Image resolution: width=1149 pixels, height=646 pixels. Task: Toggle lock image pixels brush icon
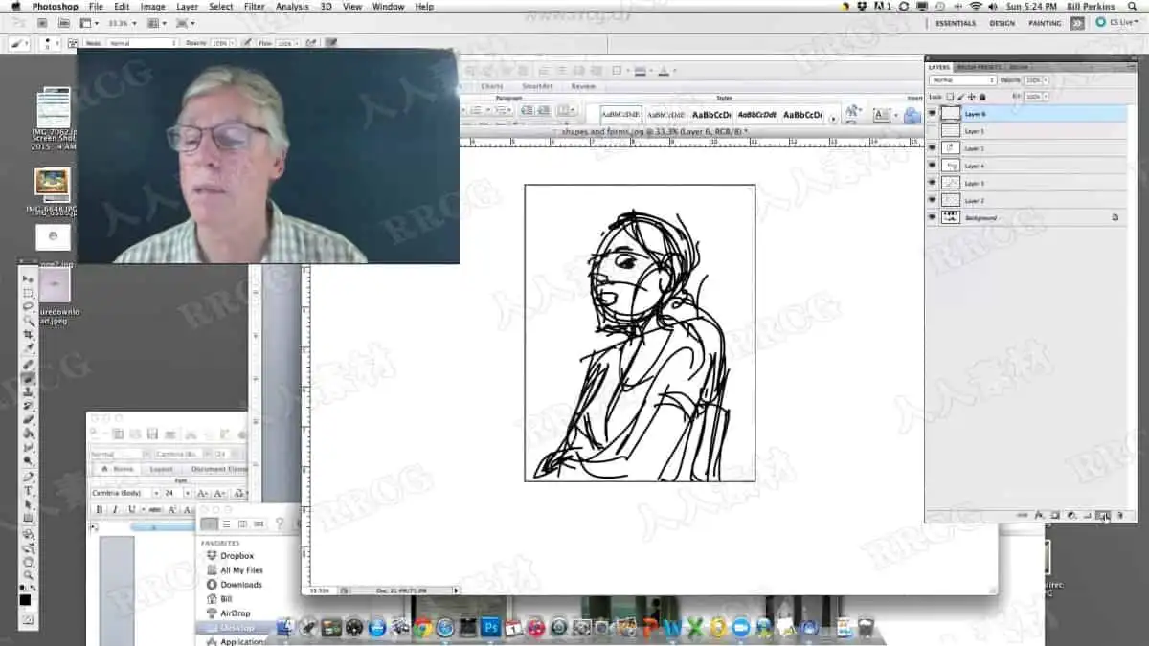click(961, 97)
